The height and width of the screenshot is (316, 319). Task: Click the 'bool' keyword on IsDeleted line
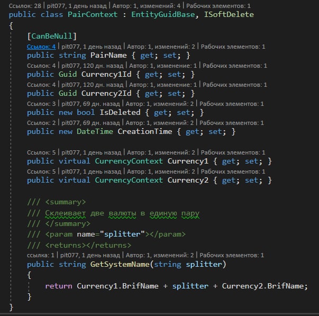[x=86, y=112]
